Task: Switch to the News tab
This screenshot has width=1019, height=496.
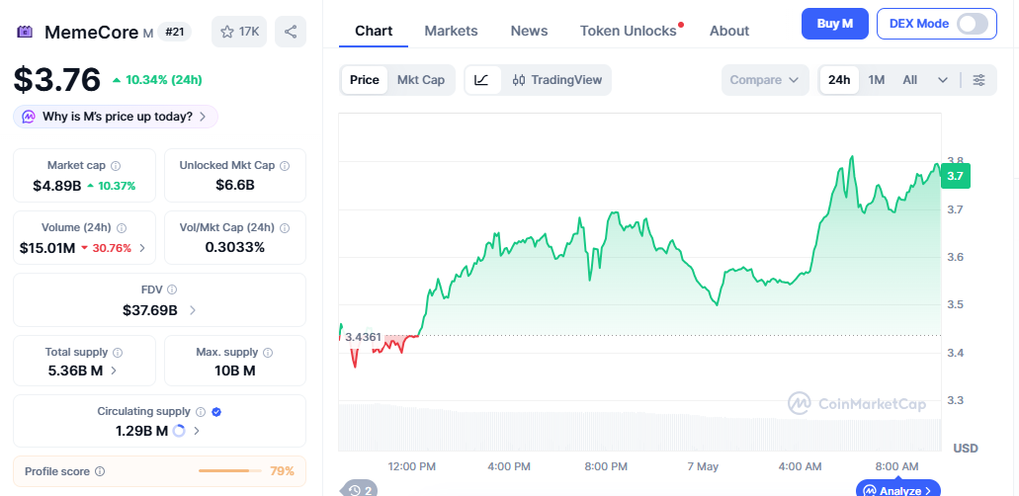Action: pos(529,31)
